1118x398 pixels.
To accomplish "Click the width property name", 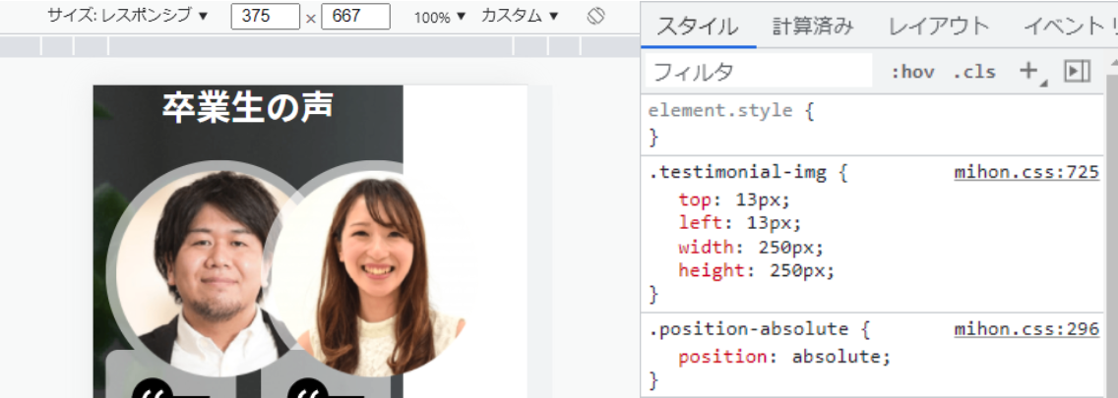I will coord(707,248).
